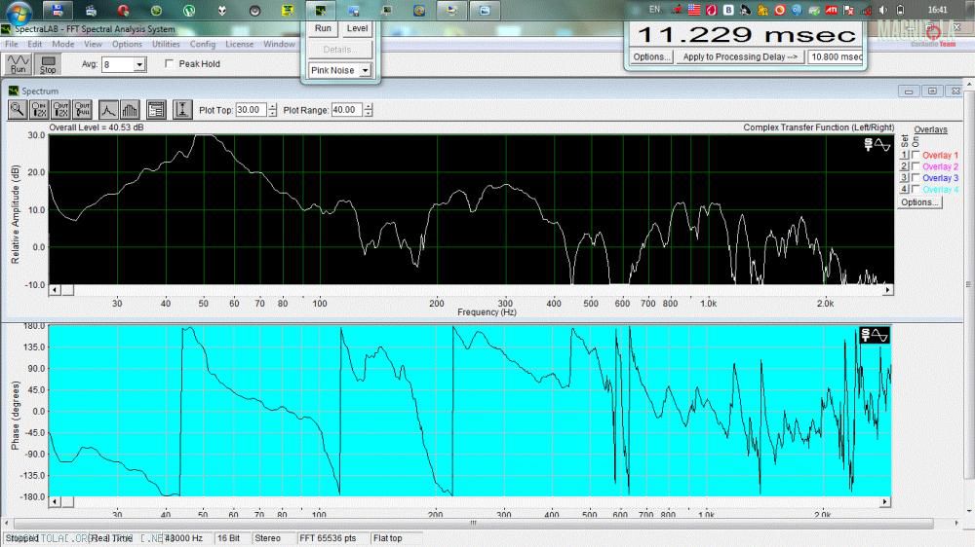Image resolution: width=975 pixels, height=547 pixels.
Task: Open the License menu
Action: pos(240,44)
